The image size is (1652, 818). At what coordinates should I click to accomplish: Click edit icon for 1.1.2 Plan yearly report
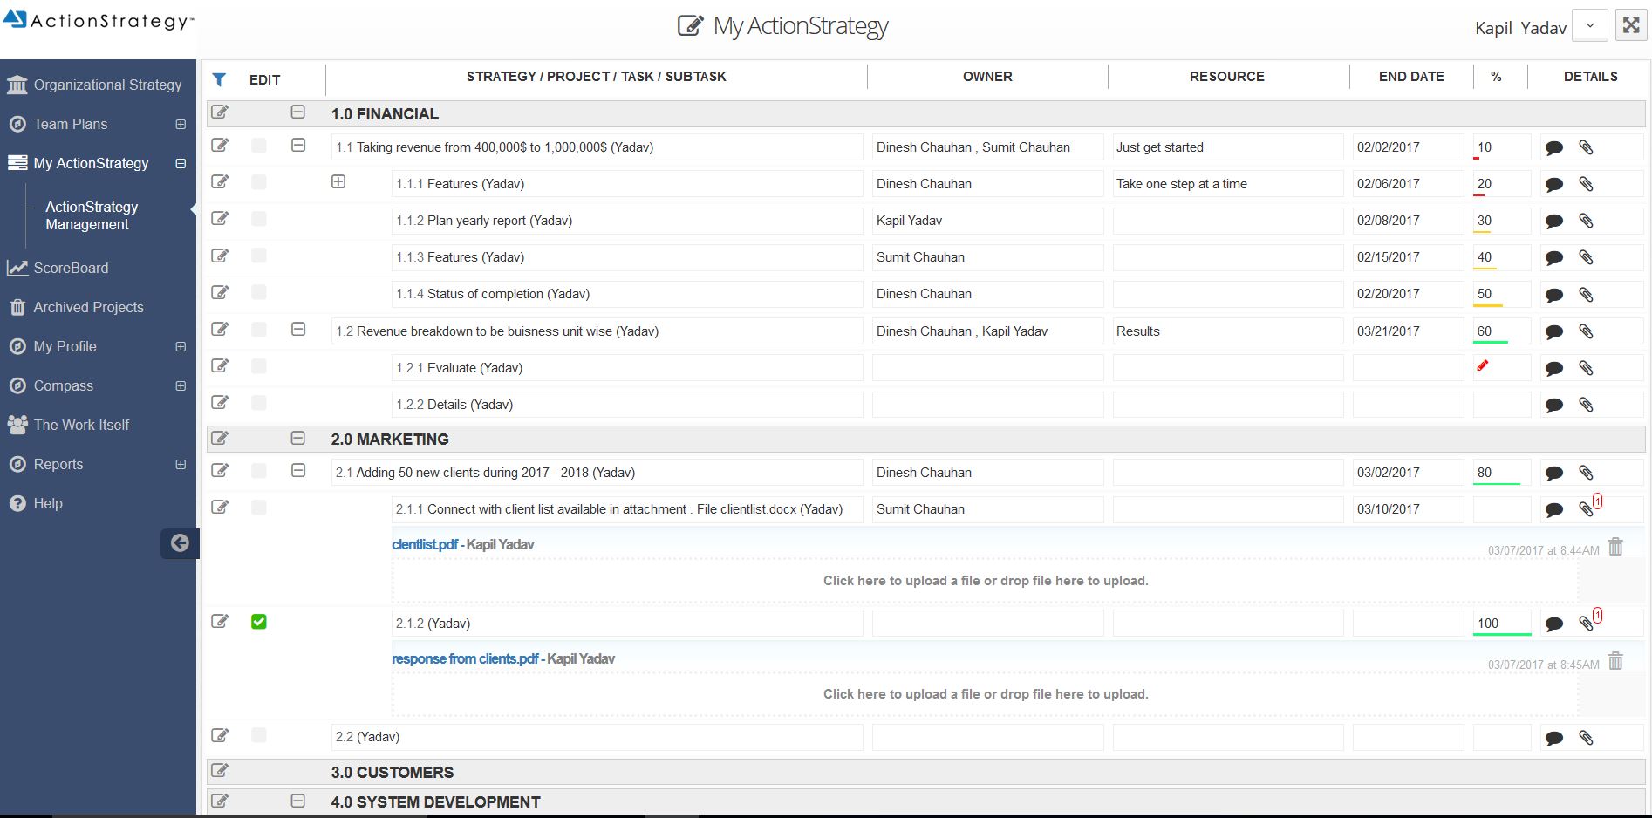click(x=220, y=218)
